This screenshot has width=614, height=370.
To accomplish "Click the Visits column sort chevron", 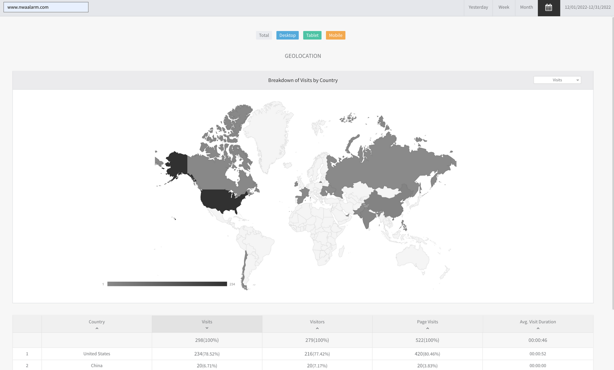I will [207, 328].
